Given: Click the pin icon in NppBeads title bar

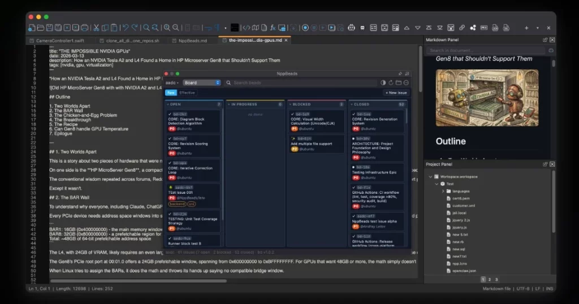Looking at the screenshot, I should pos(400,74).
